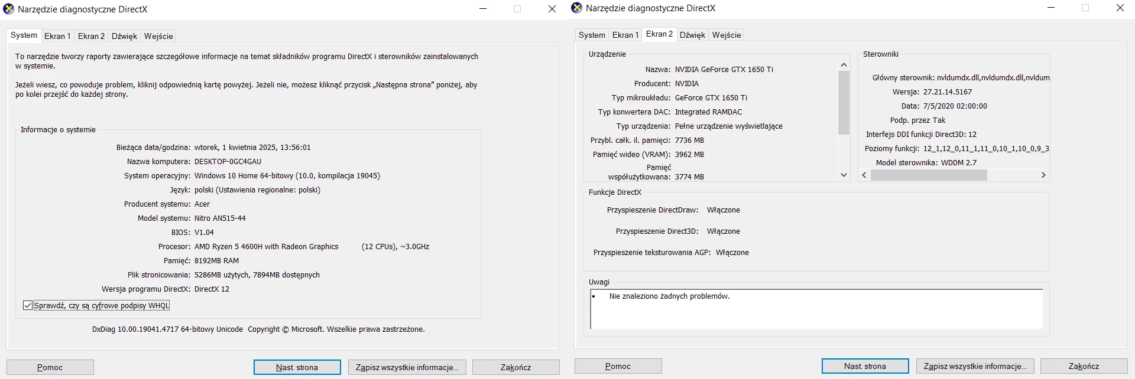Click Direct3D acceleration 'Włączone' value
Image resolution: width=1135 pixels, height=379 pixels.
[724, 231]
